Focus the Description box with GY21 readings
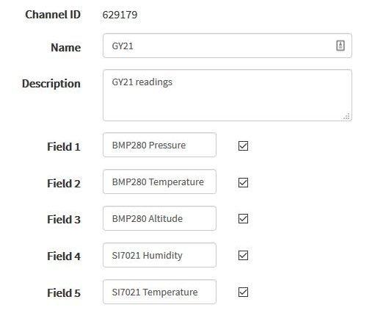 (x=227, y=96)
